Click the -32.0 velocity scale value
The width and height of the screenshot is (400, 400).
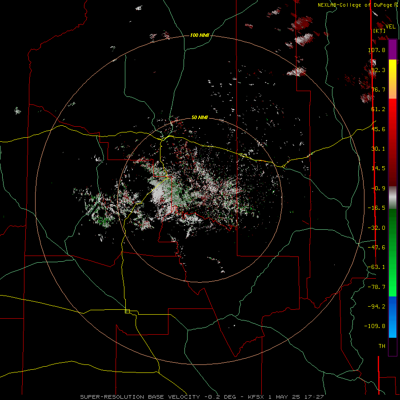point(376,228)
